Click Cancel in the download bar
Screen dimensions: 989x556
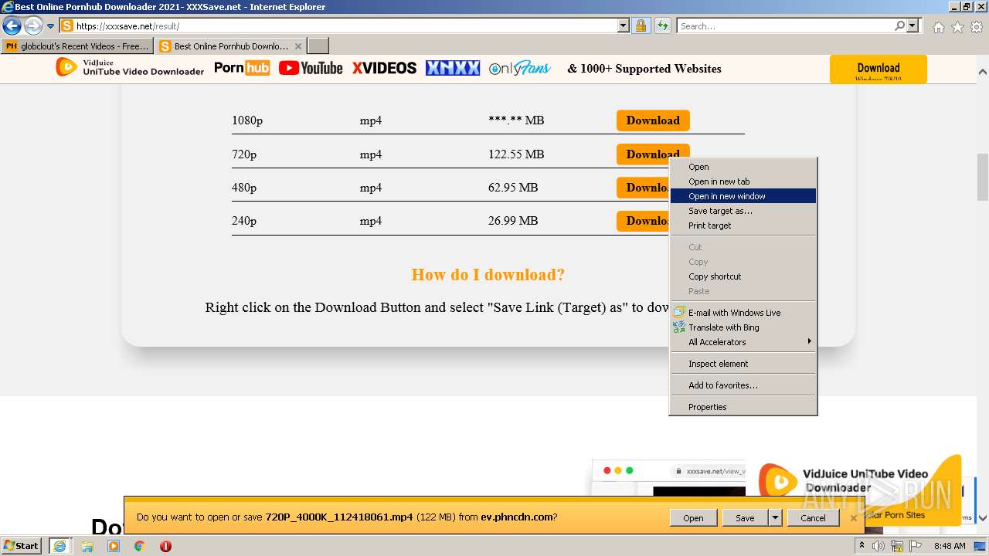pos(813,518)
